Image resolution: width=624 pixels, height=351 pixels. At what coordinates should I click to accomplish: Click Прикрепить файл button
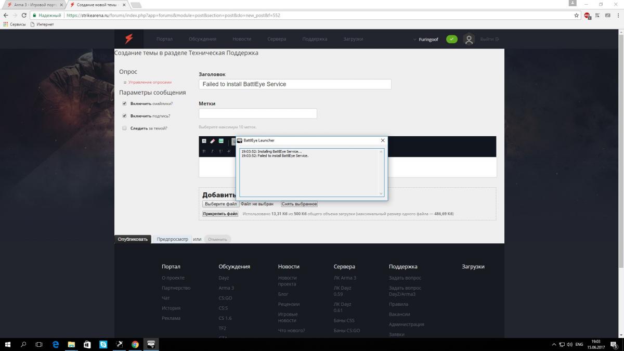click(220, 214)
